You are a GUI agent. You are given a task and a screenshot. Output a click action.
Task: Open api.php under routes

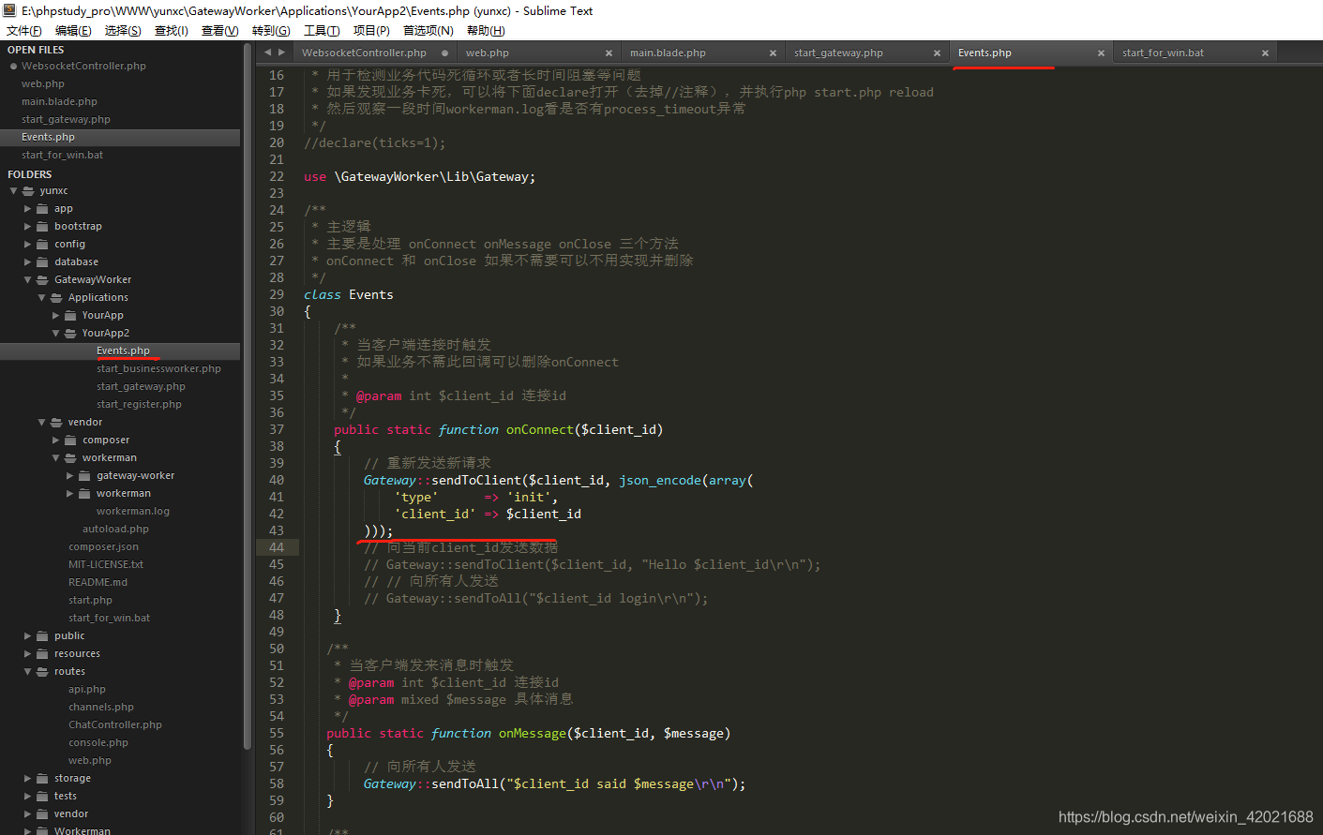[87, 689]
